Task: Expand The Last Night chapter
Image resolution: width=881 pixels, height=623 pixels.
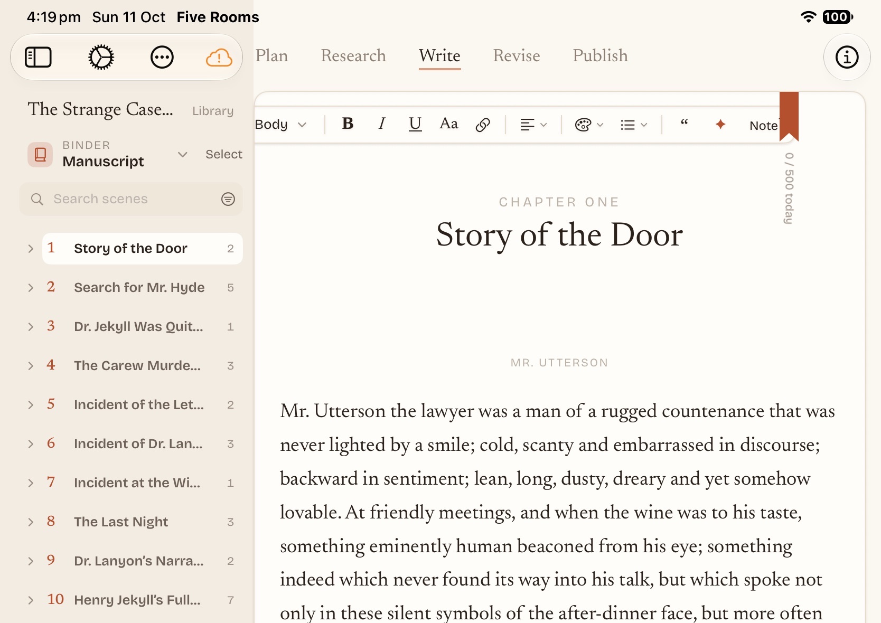Action: (31, 522)
